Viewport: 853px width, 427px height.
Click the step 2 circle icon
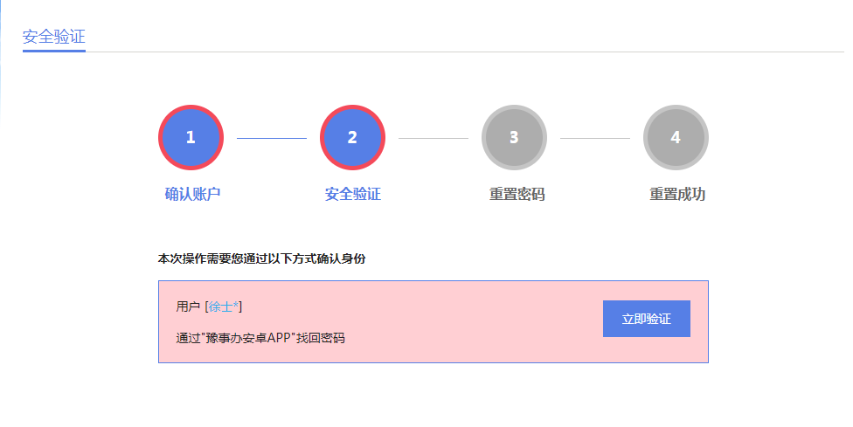click(352, 138)
